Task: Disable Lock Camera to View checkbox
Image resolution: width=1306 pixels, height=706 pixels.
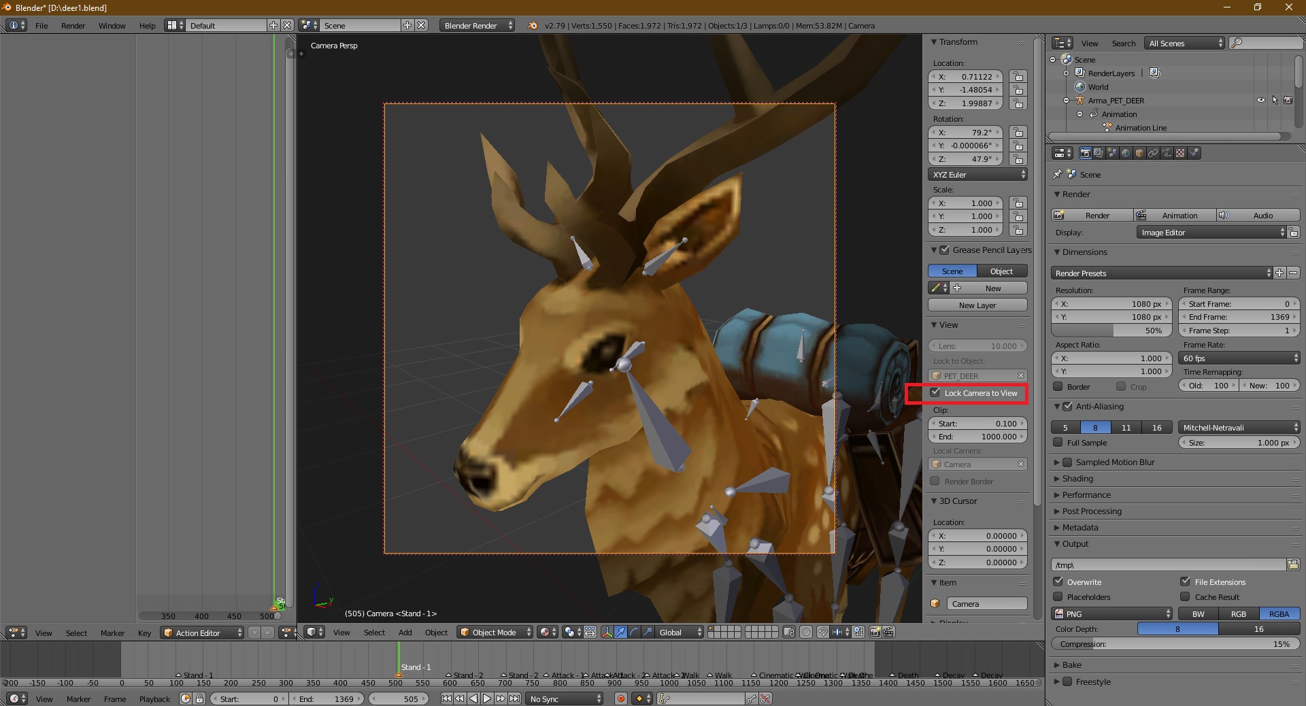Action: [935, 392]
